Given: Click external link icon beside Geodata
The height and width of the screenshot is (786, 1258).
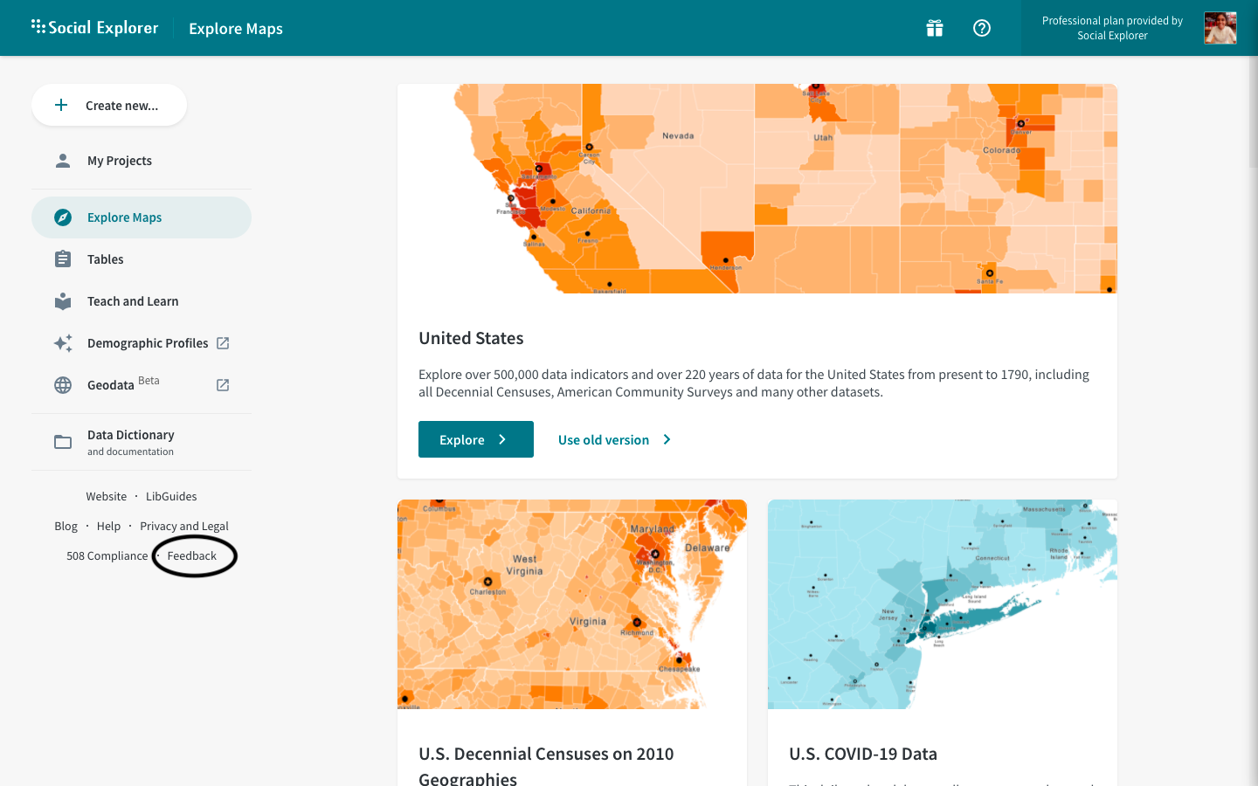Looking at the screenshot, I should click(223, 385).
